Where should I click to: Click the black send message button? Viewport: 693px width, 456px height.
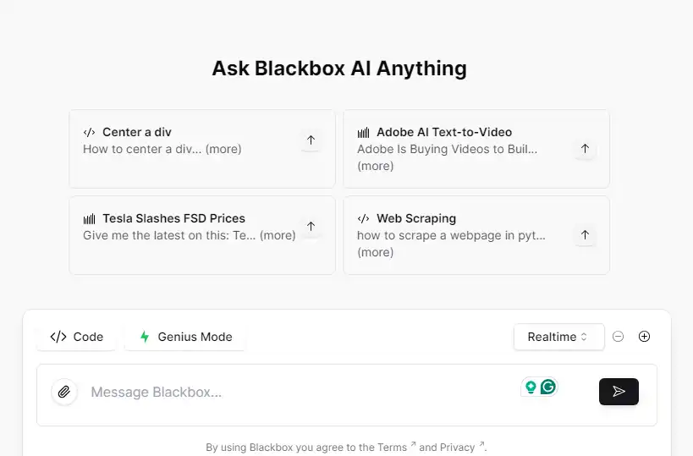619,392
